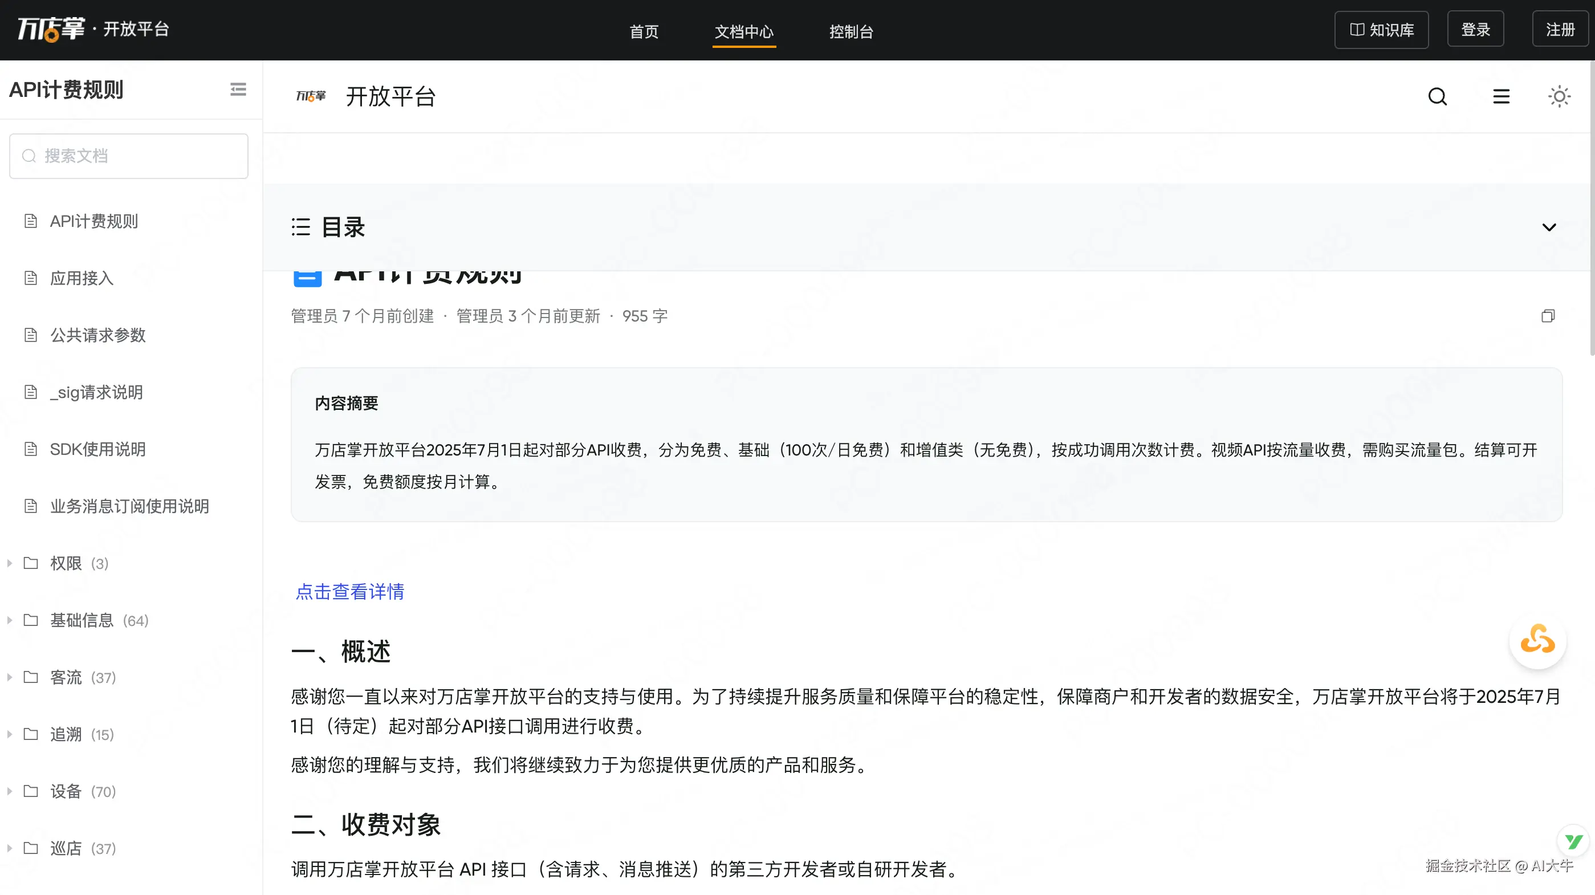The image size is (1595, 895).
Task: Click the 点击查看详情 link
Action: [350, 592]
